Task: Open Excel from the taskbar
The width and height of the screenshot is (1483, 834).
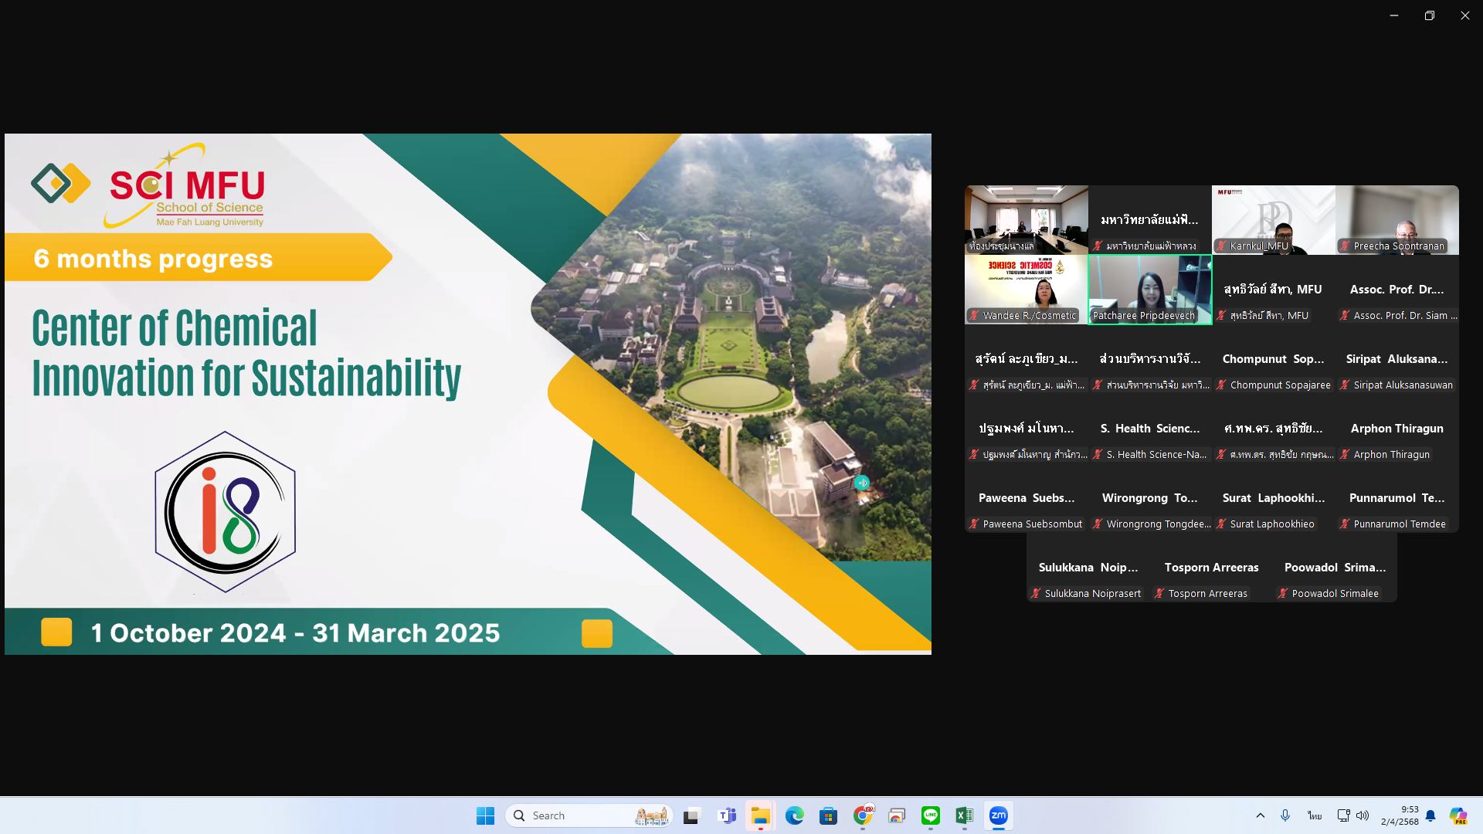Action: (965, 815)
